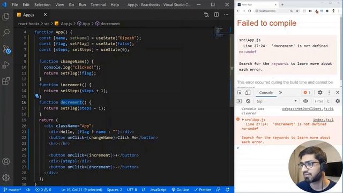
Task: Open the Manage gear in VS Code
Action: coord(6,177)
